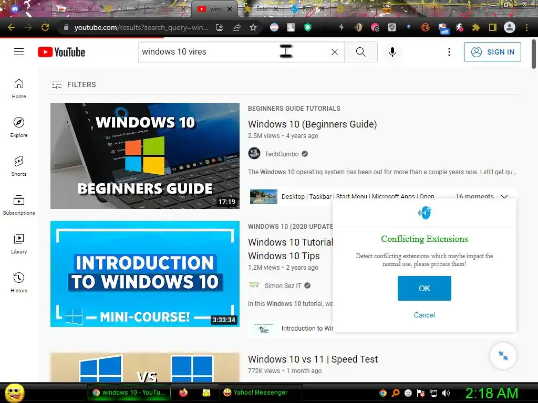
Task: Bookmark this page with the star icon
Action: pos(253,27)
